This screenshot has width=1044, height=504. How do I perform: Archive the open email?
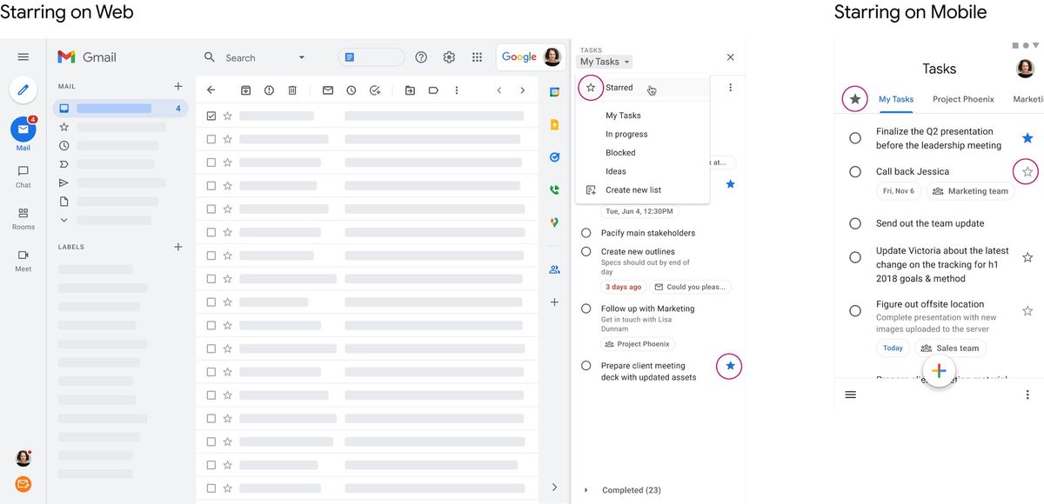click(245, 90)
